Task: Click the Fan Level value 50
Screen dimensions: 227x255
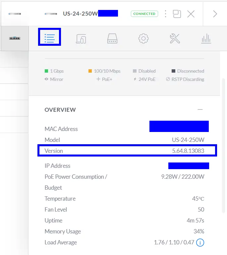Action: tap(201, 210)
